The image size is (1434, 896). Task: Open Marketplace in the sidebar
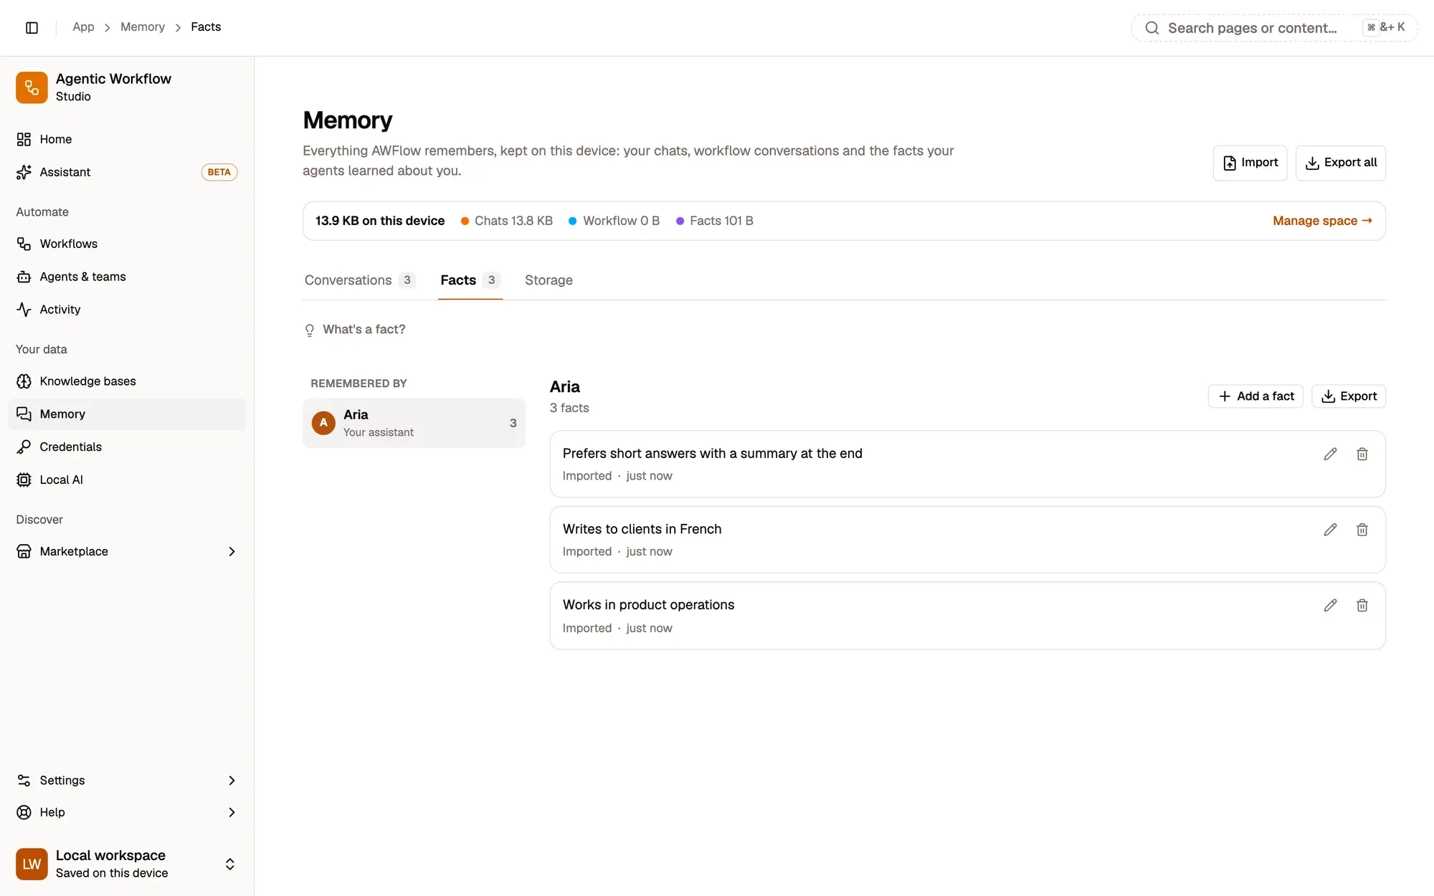(127, 551)
